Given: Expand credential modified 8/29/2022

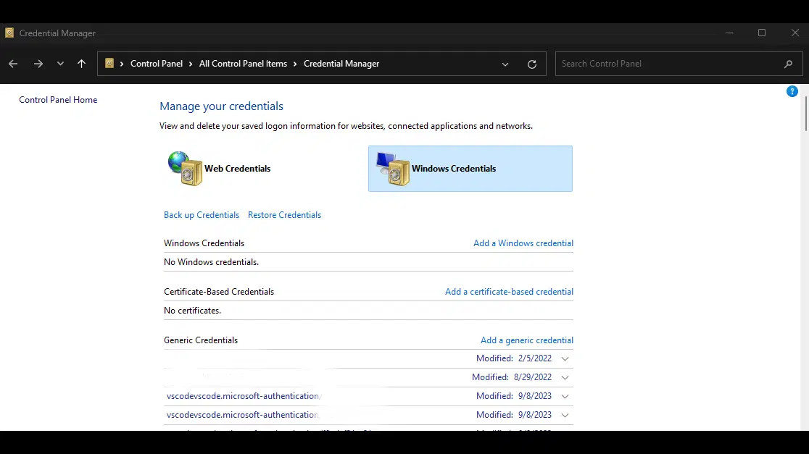Looking at the screenshot, I should click(565, 377).
